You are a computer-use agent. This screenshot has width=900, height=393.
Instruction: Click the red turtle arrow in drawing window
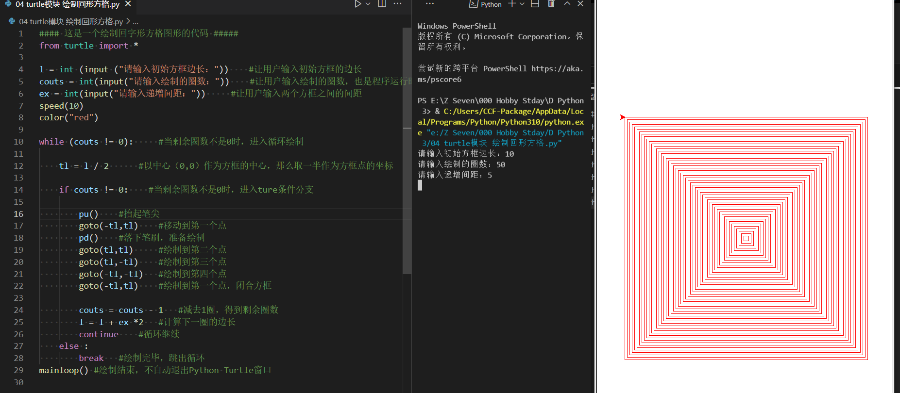click(623, 117)
